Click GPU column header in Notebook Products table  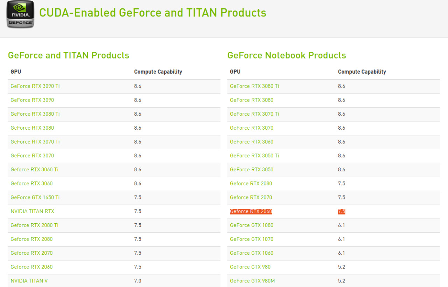pyautogui.click(x=235, y=71)
